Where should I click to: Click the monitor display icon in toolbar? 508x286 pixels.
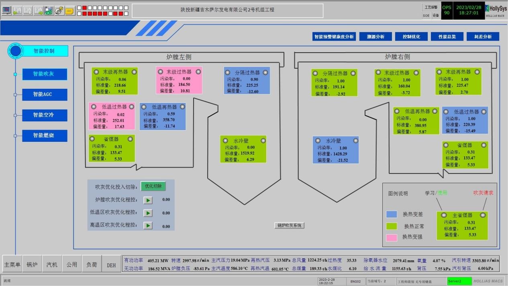tap(6, 10)
